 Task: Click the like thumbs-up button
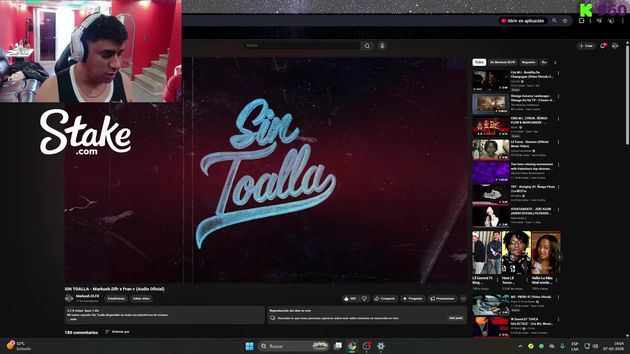point(350,298)
